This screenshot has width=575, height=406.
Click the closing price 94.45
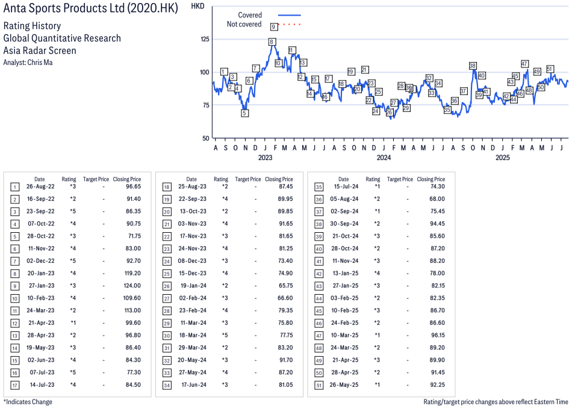[438, 224]
